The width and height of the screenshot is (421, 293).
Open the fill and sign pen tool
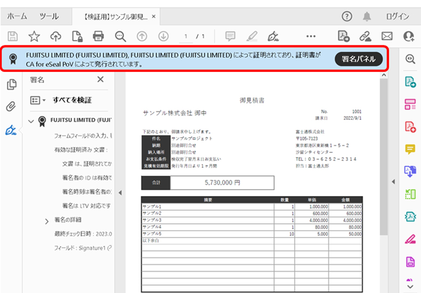tap(273, 36)
